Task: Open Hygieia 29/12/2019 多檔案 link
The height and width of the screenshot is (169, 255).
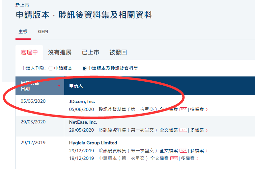Action: click(x=197, y=151)
